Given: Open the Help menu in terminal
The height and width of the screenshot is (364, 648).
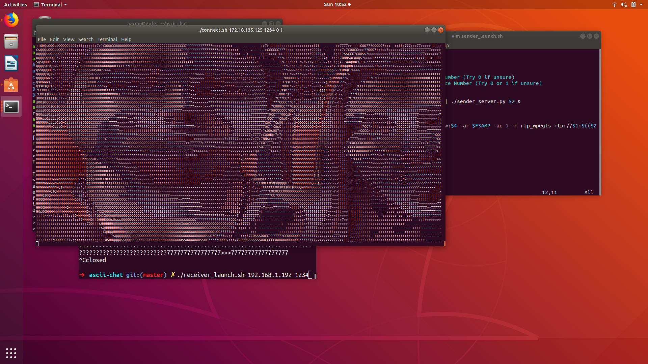Looking at the screenshot, I should (x=126, y=39).
